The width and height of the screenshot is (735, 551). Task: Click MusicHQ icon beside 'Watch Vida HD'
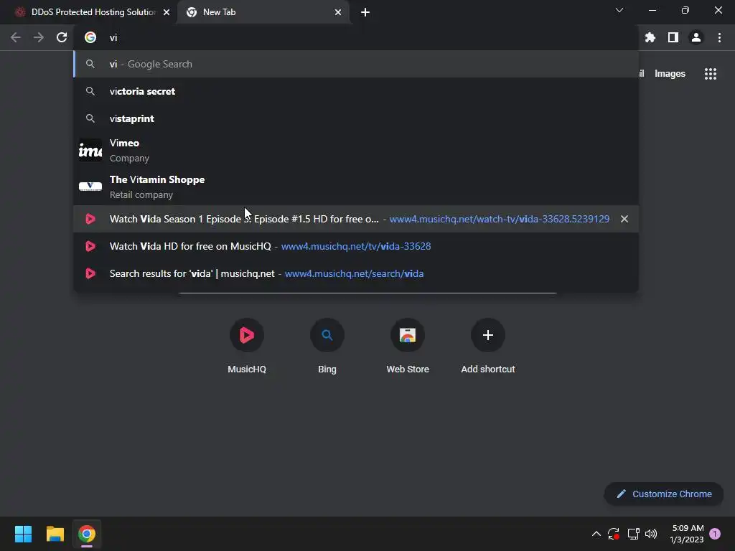pyautogui.click(x=90, y=246)
